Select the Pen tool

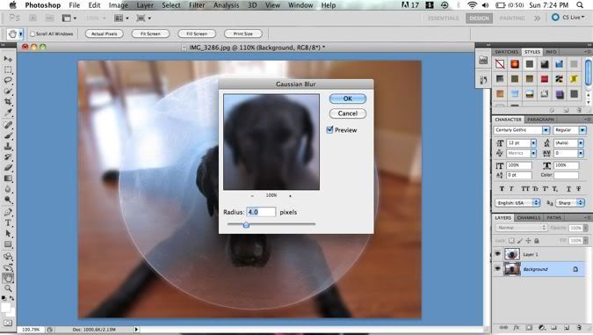(x=8, y=212)
